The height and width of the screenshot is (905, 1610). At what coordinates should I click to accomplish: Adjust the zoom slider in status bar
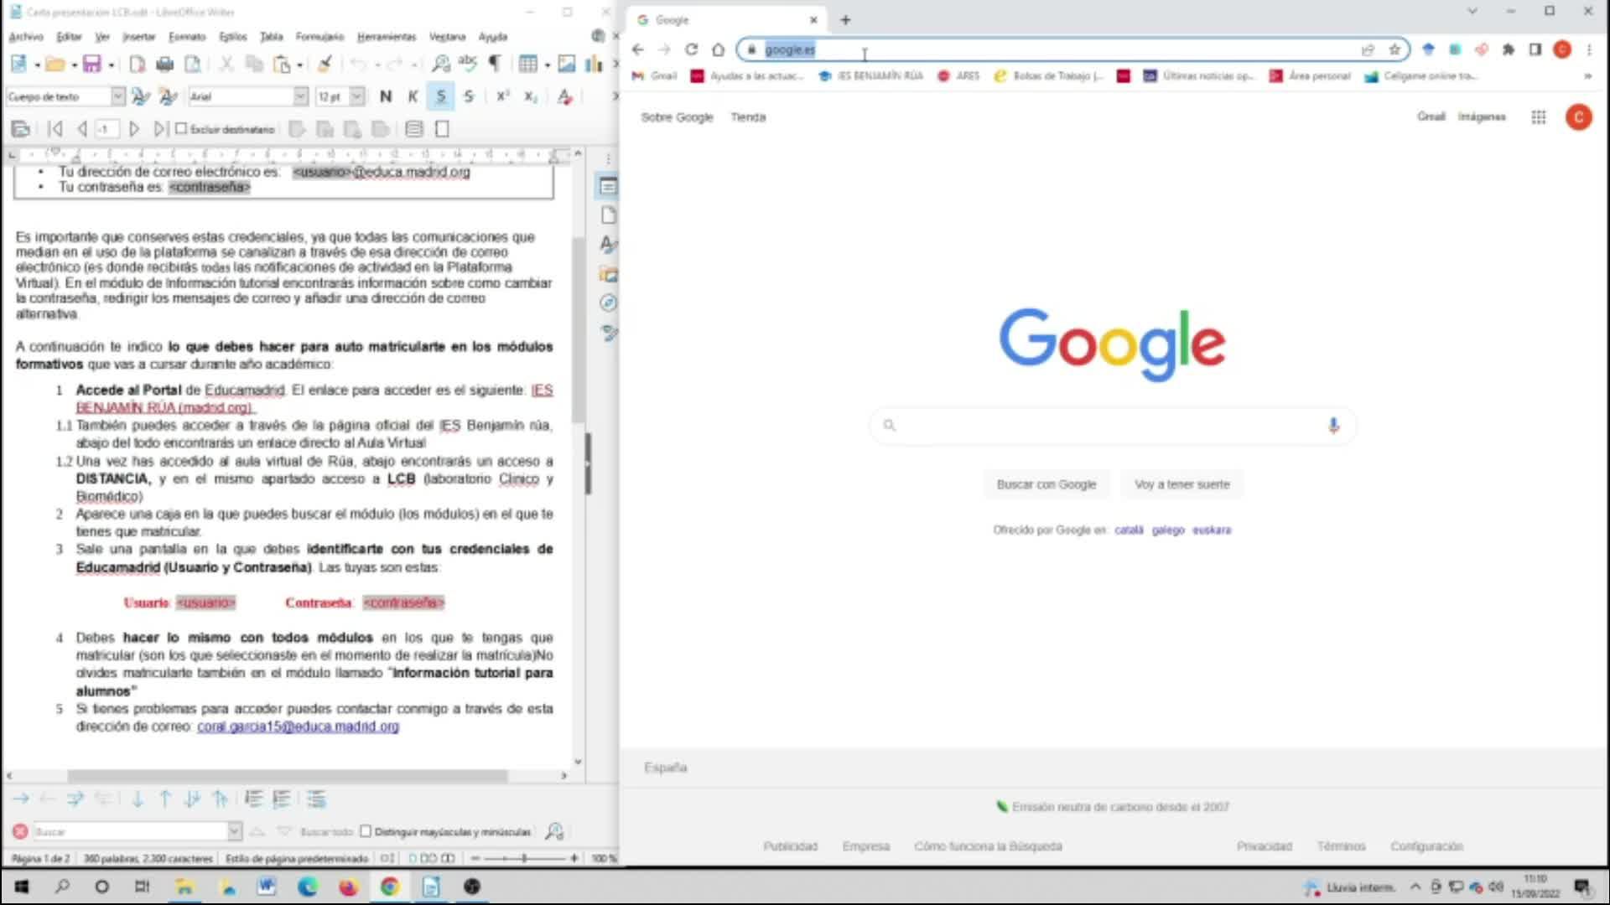[x=524, y=858]
